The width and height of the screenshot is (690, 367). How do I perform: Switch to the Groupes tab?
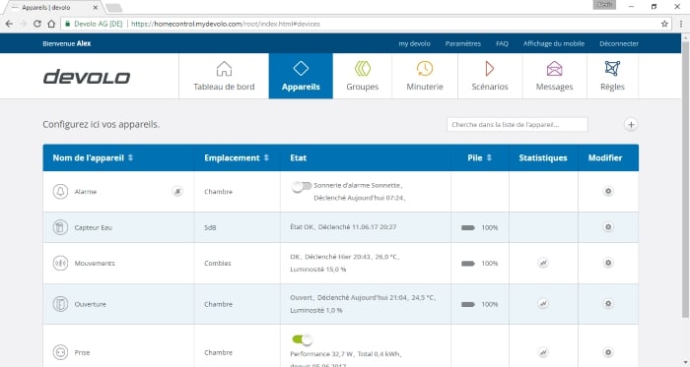pos(362,76)
